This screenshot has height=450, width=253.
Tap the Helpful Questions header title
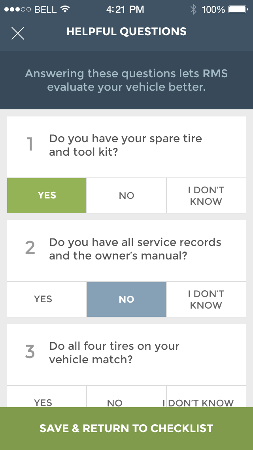point(126,32)
